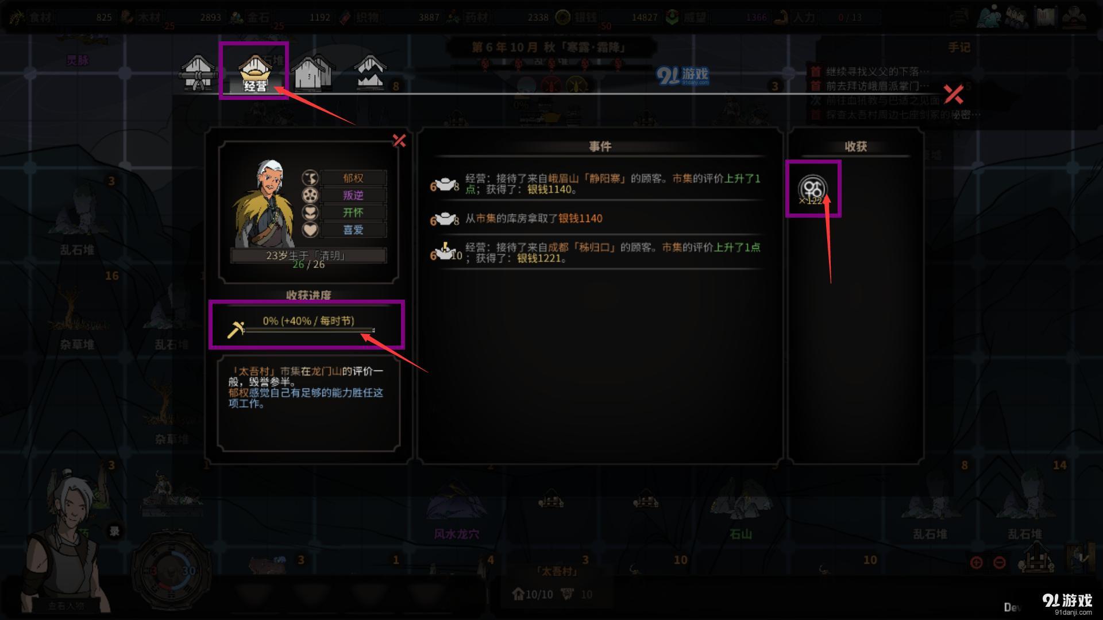
Task: Open the heart favor icon beside 喜爱
Action: tap(310, 230)
